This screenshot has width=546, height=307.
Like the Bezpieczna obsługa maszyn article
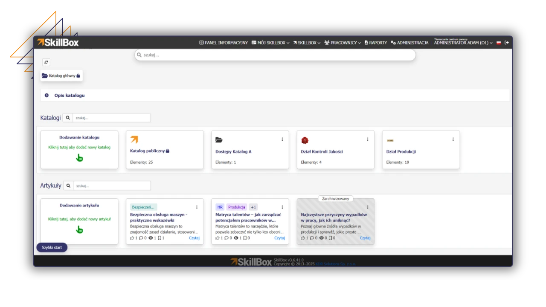pos(132,238)
